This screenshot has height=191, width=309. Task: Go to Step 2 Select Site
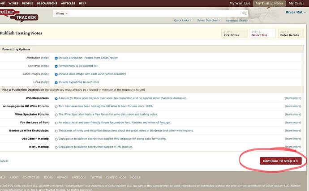(x=262, y=33)
